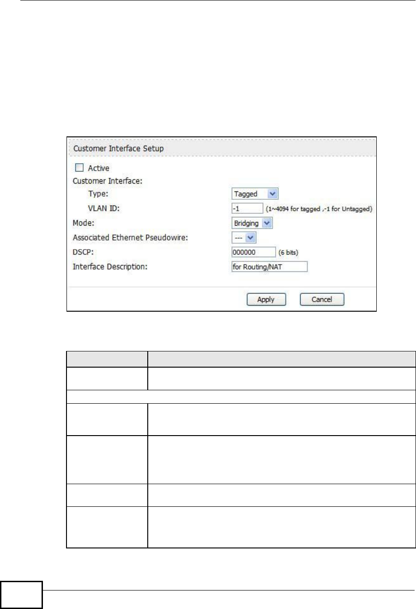Select the 'Customer Interface:' label

(x=108, y=181)
